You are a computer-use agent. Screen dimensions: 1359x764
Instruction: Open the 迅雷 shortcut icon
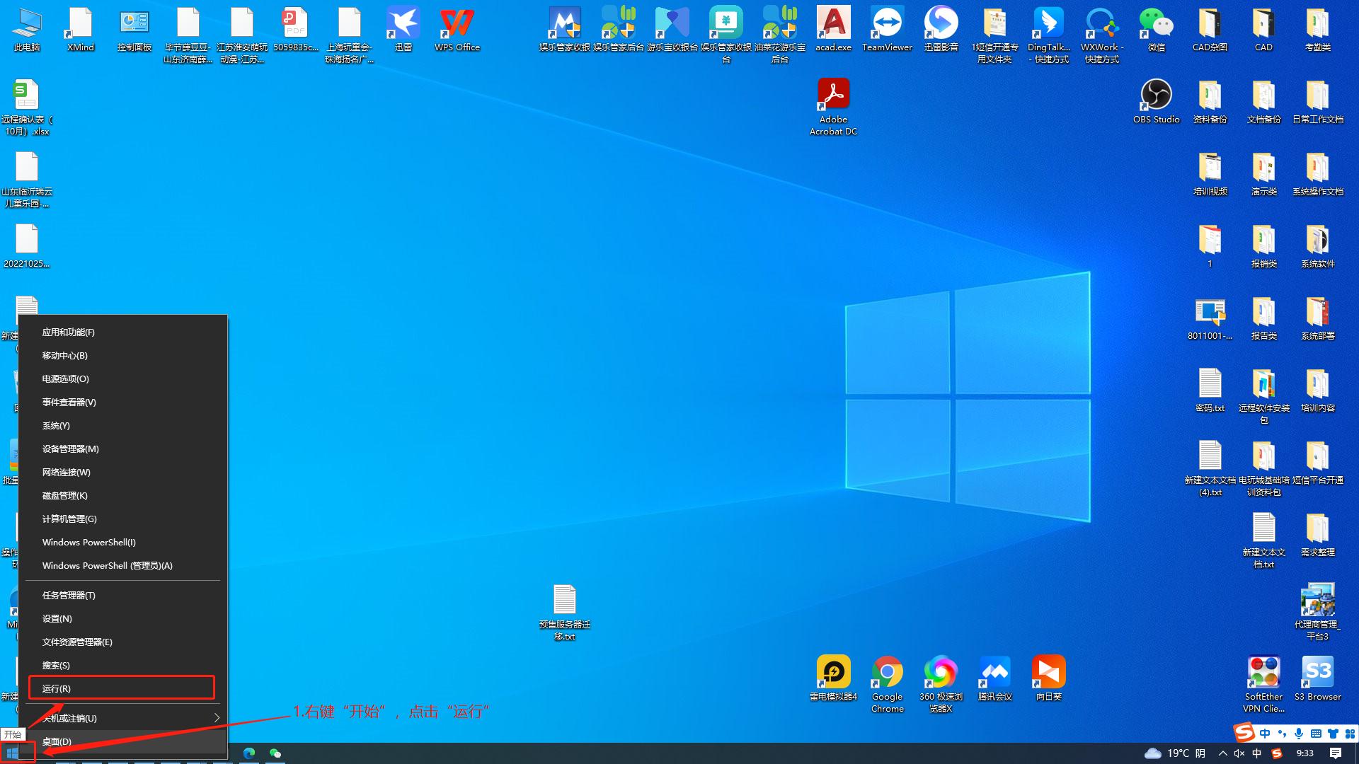tap(403, 30)
